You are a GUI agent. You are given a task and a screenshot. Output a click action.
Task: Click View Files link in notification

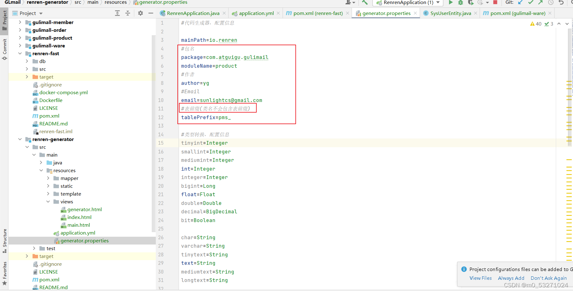click(x=481, y=278)
